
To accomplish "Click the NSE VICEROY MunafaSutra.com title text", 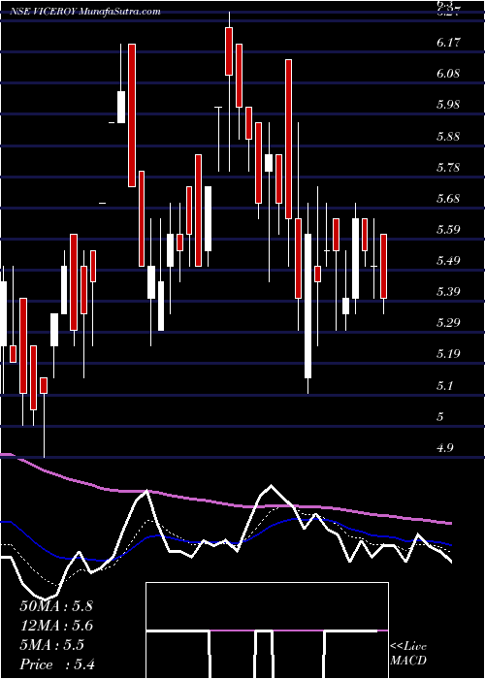I will point(85,12).
